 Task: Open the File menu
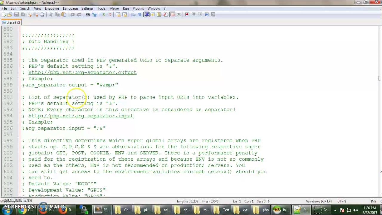click(4, 8)
